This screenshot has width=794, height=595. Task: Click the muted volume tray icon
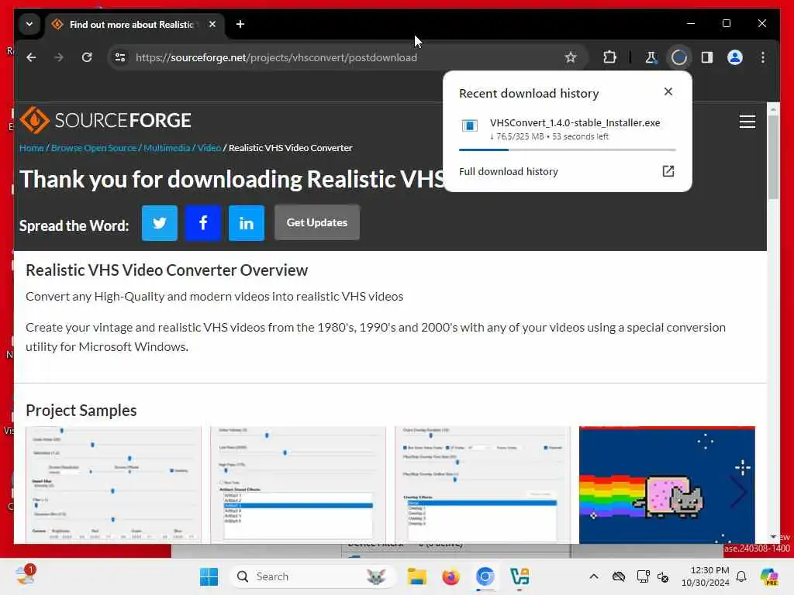click(663, 576)
